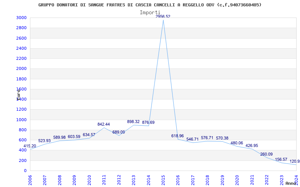Select year 2012 on the x-axis
The image size is (300, 187).
pos(119,180)
